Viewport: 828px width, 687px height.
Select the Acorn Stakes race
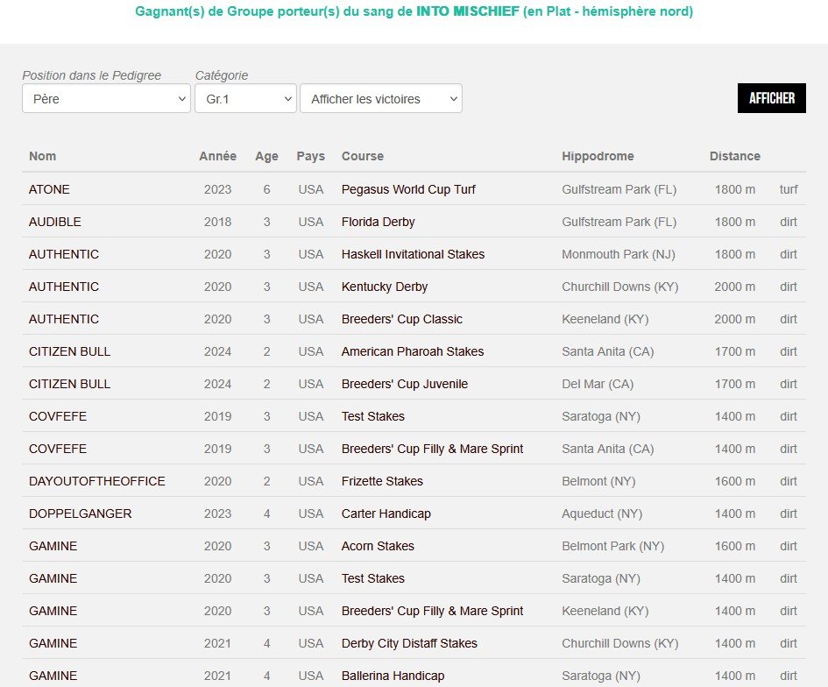pos(378,546)
